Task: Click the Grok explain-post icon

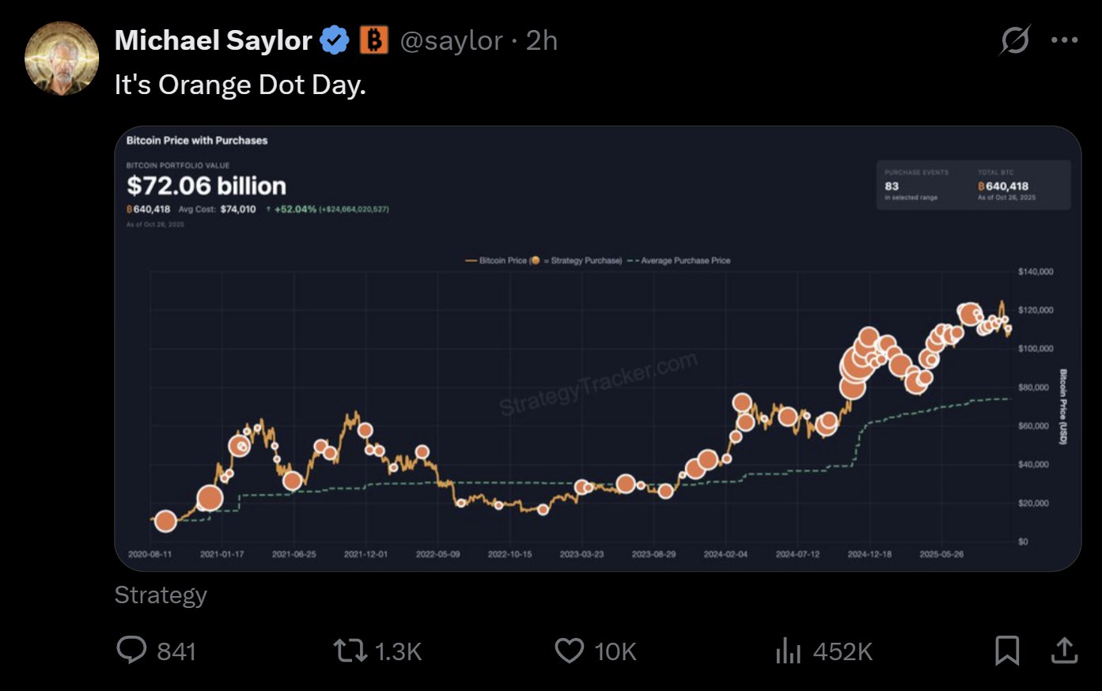Action: coord(1014,40)
